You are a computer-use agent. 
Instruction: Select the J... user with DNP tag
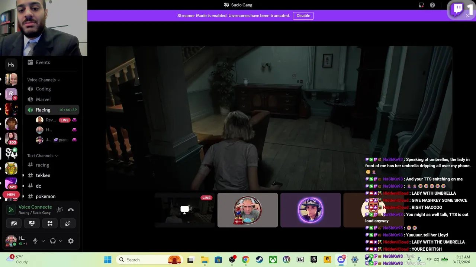point(48,140)
